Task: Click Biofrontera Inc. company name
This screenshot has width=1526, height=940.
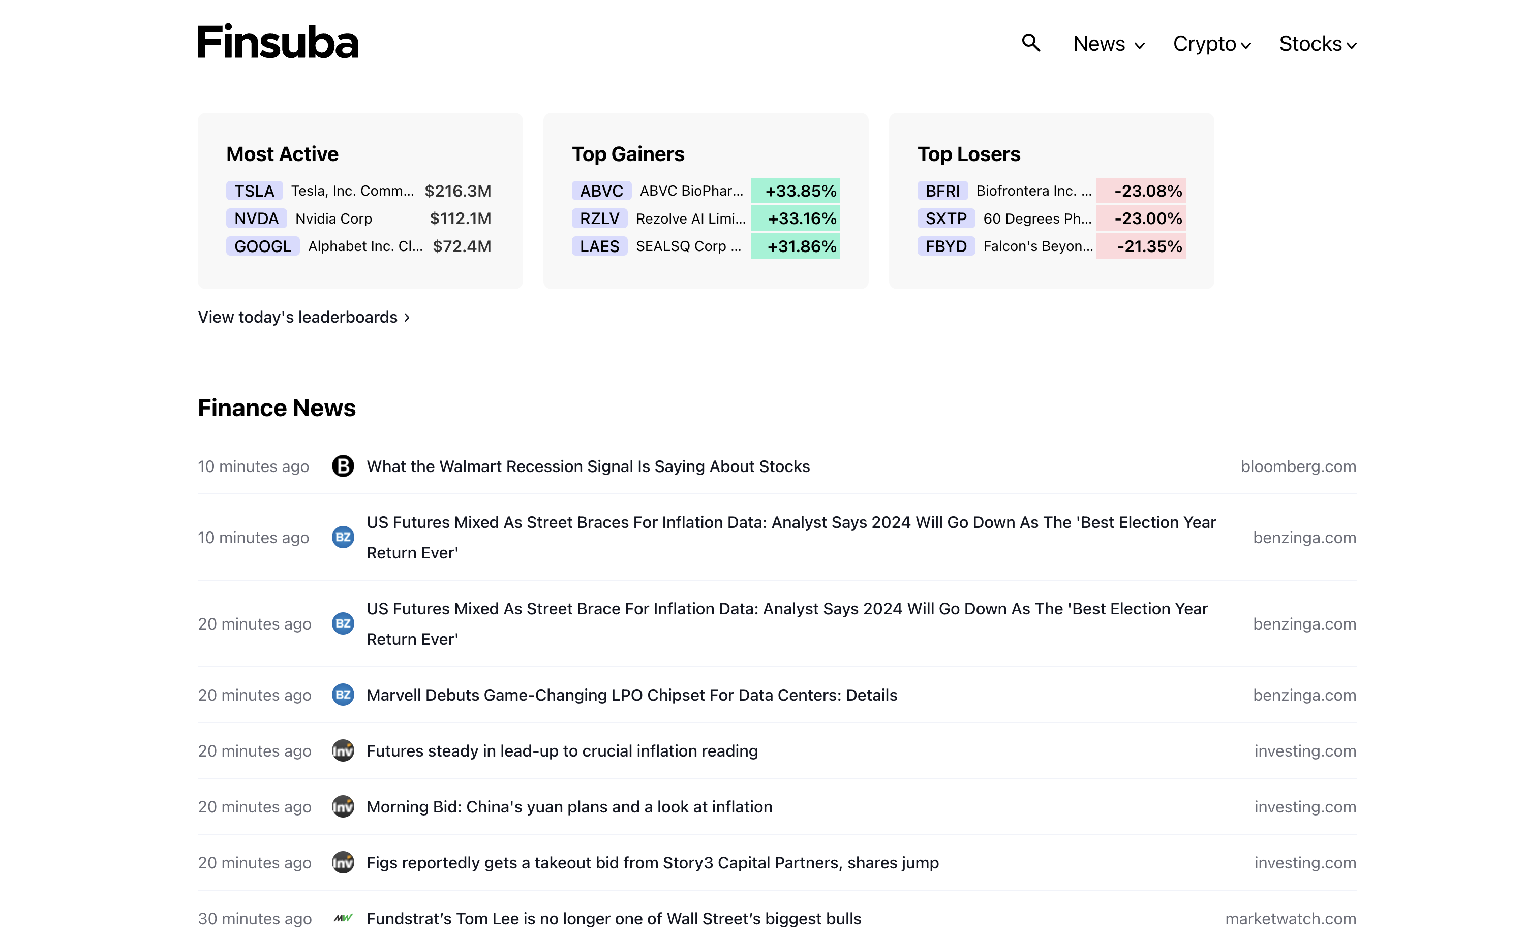Action: tap(1034, 191)
